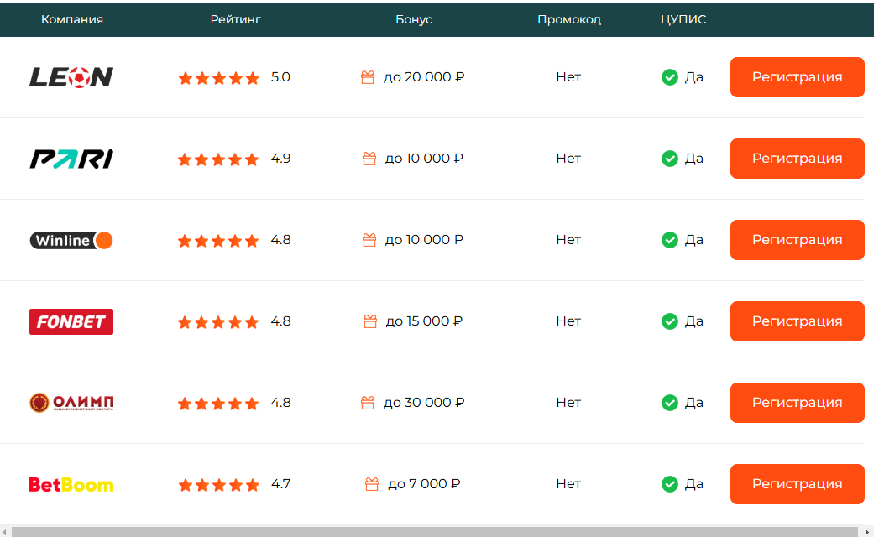Open Регистрация for Олимп

pyautogui.click(x=798, y=403)
